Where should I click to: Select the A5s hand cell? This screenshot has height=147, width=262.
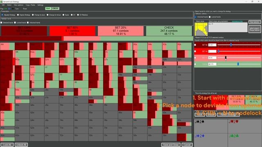click(140, 46)
